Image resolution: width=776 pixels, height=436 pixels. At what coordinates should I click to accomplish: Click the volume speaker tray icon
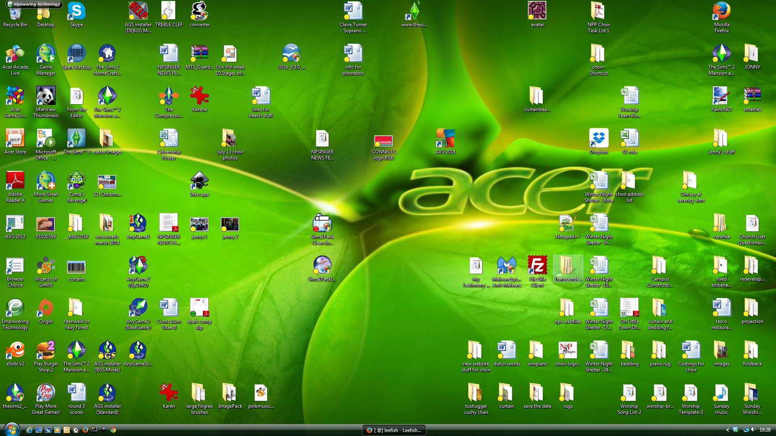point(753,430)
